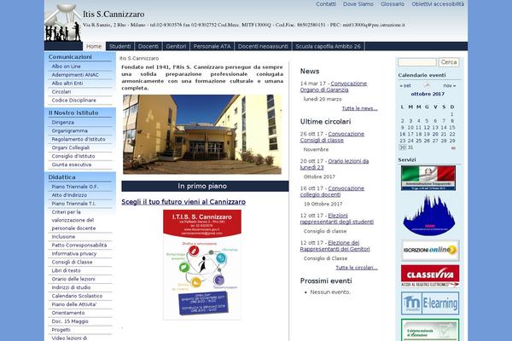This screenshot has width=512, height=341.
Task: Open Consiglio d'Istituto sidebar link
Action: click(x=73, y=156)
